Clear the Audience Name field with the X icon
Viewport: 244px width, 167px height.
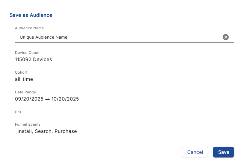[x=226, y=37]
